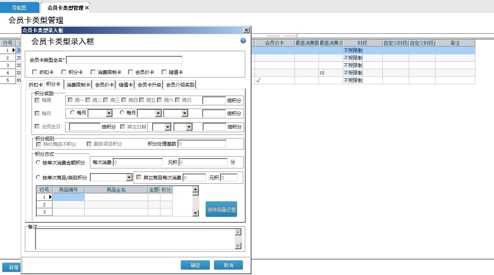Enable the 折扣卡 checkbox

(35, 72)
